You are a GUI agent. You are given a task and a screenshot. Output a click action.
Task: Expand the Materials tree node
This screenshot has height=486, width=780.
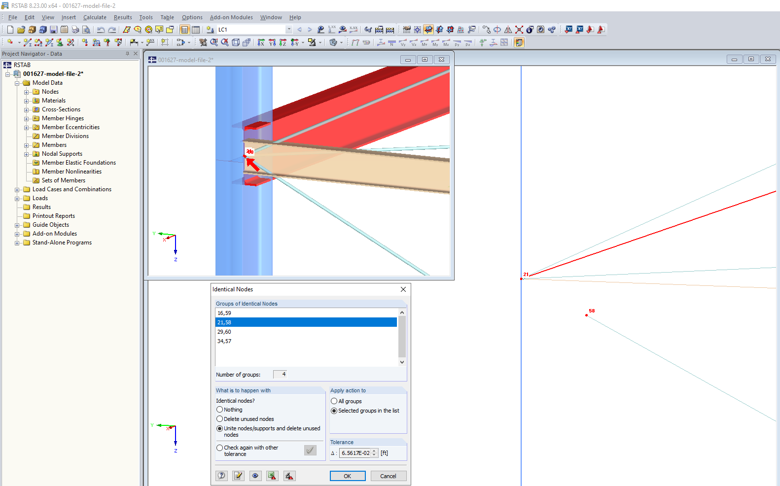point(27,101)
